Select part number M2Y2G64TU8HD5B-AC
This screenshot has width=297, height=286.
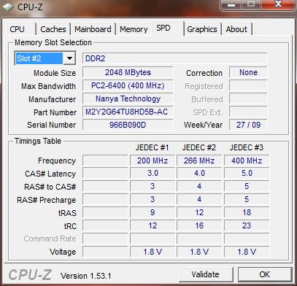point(128,112)
